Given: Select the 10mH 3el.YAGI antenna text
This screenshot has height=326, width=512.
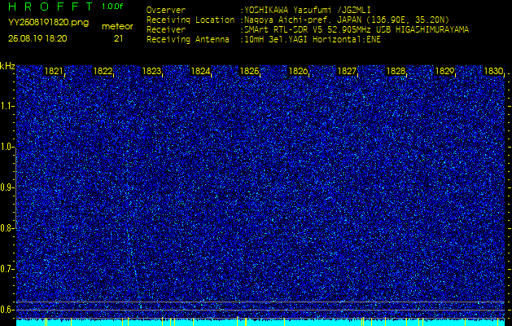Looking at the screenshot, I should pyautogui.click(x=313, y=40).
